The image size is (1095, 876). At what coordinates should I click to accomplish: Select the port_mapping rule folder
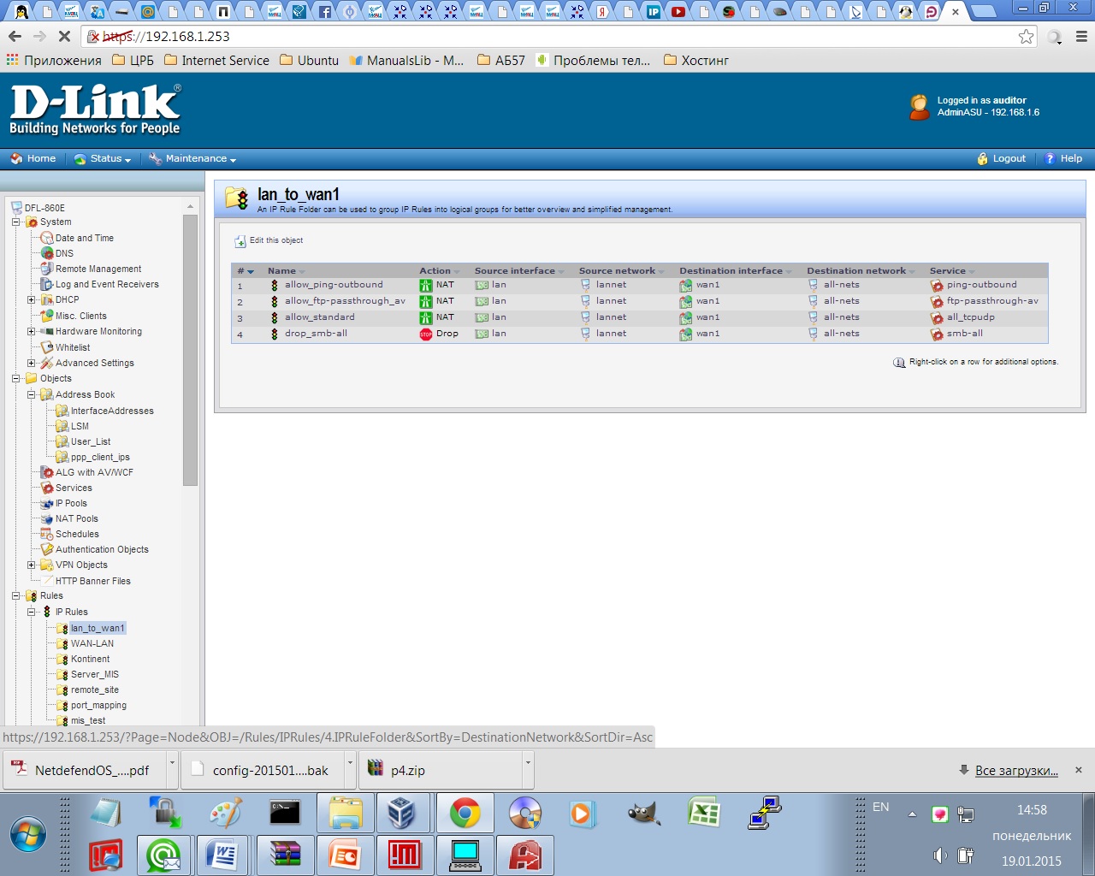(x=98, y=705)
